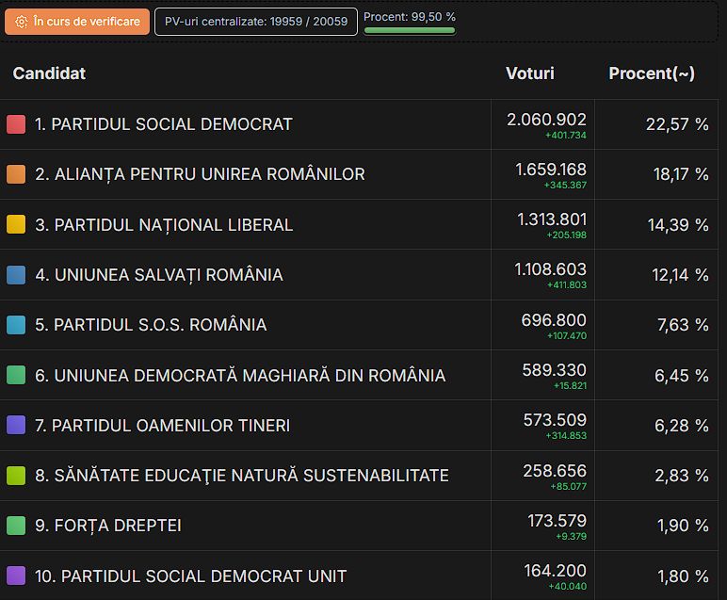Click the purple swatch of Partidul Oamenilor Tineri
Screen dimensions: 727x600
(x=16, y=425)
